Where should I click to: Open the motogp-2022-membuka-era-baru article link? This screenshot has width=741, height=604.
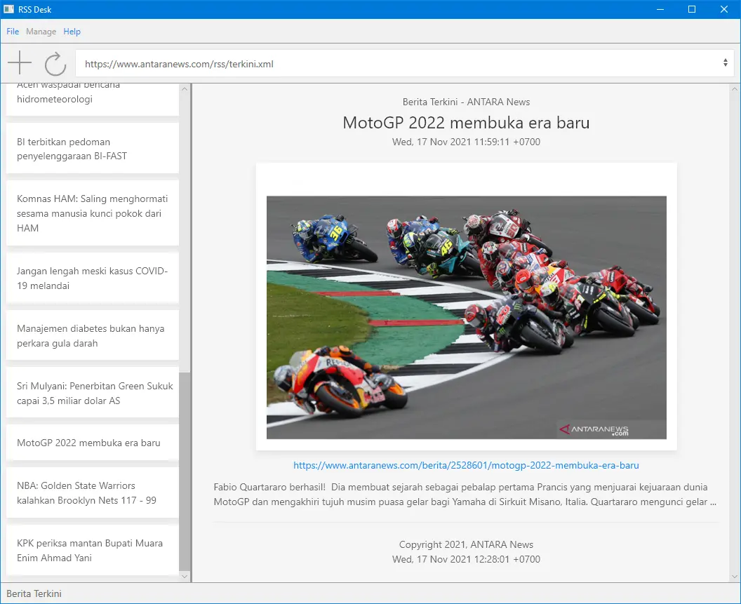pyautogui.click(x=466, y=465)
